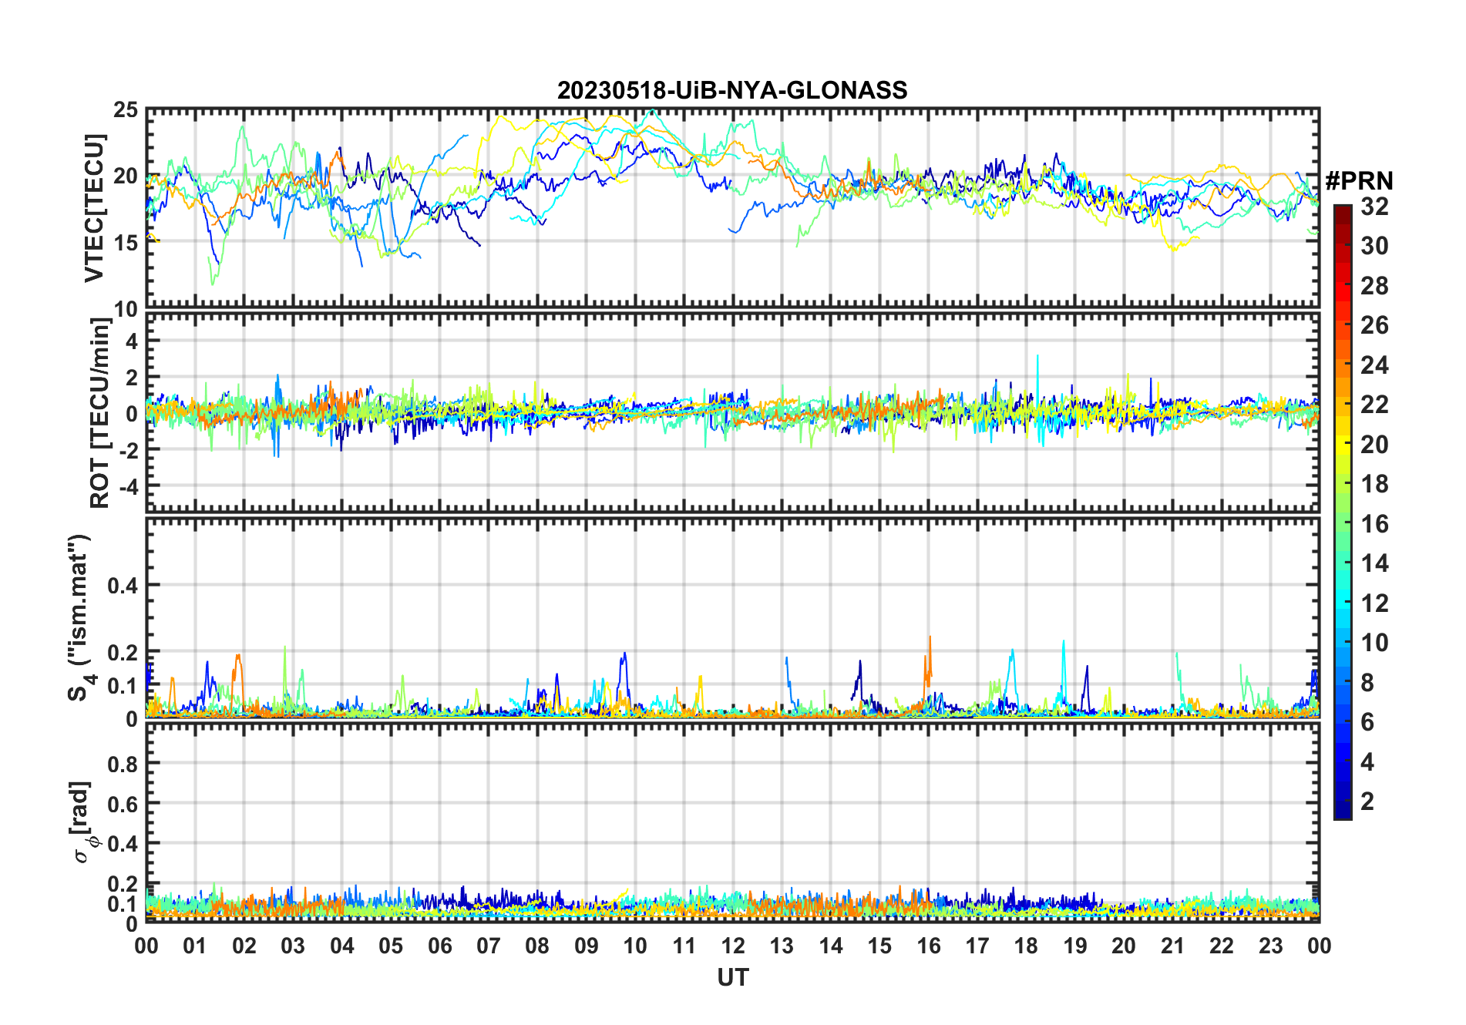Click the #PRN colorbar title
Image resolution: width=1466 pixels, height=1025 pixels.
tap(1359, 180)
